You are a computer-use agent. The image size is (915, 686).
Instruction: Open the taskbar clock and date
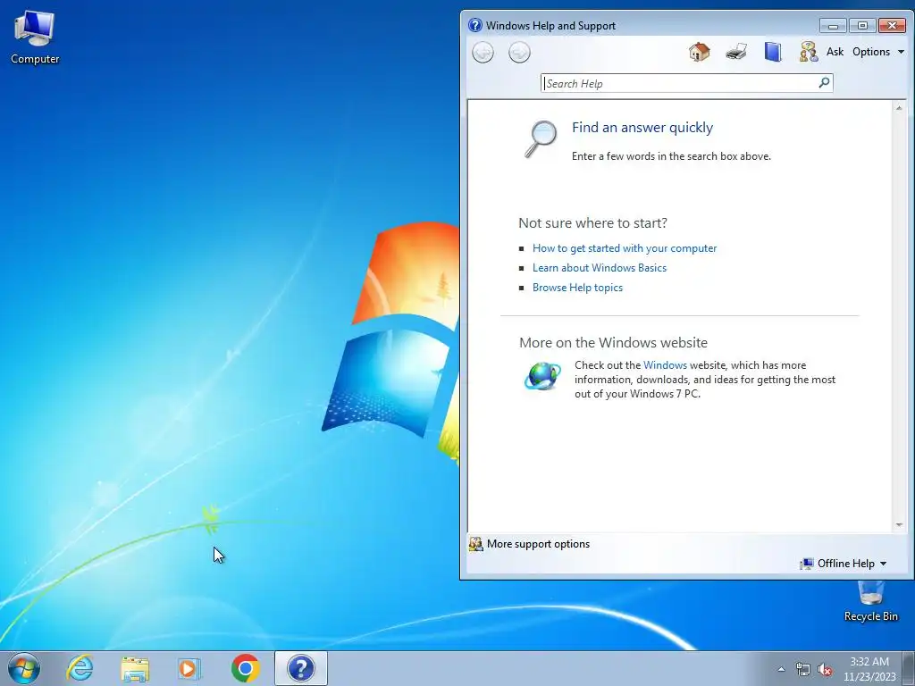869,669
